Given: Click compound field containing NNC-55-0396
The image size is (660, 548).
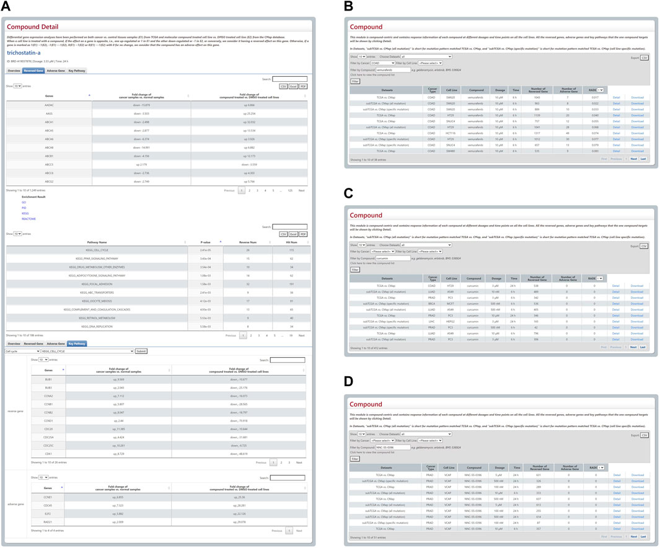Looking at the screenshot, I should pos(393,448).
